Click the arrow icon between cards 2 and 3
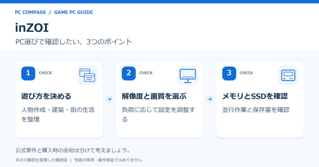The width and height of the screenshot is (319, 167). point(210,99)
